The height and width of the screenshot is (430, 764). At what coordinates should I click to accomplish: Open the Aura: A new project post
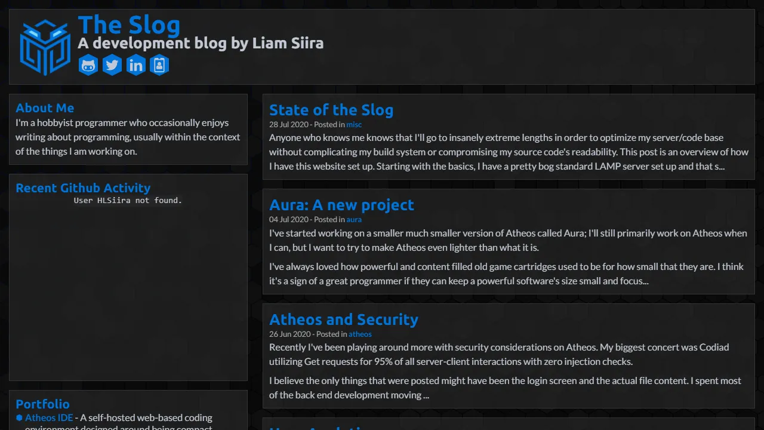[x=341, y=205]
